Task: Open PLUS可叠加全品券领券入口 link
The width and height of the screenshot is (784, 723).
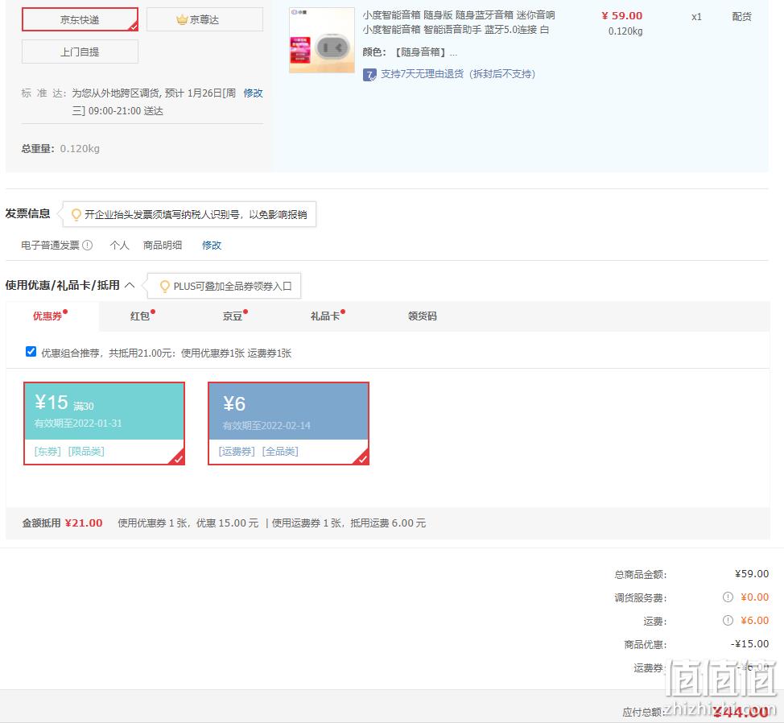Action: pos(233,287)
